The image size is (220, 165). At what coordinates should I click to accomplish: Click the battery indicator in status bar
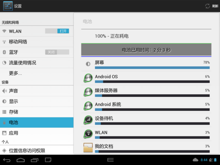click(x=215, y=160)
